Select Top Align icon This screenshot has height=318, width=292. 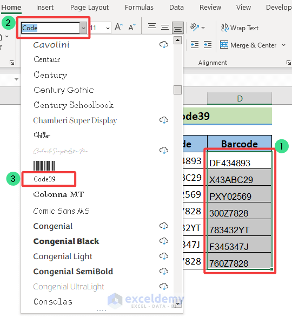(x=152, y=26)
